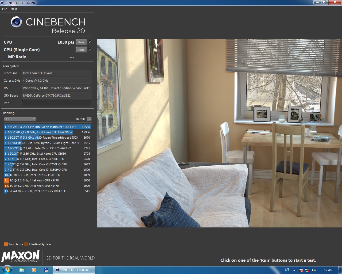Open the CPU ranking dropdown
Image resolution: width=342 pixels, height=274 pixels.
click(20, 119)
